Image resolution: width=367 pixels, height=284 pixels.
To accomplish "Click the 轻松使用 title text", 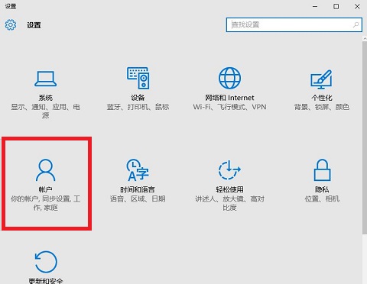I will click(x=229, y=189).
